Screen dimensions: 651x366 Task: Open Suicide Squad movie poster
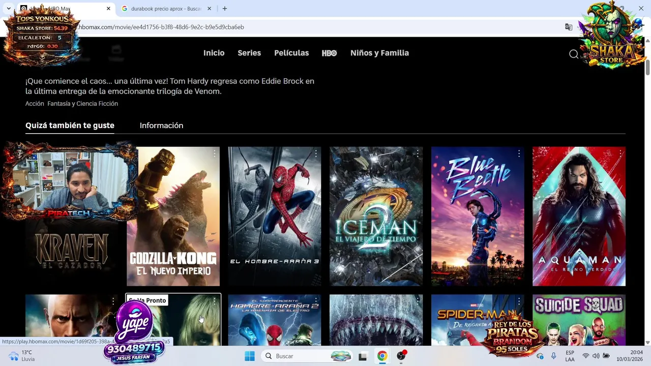click(579, 320)
